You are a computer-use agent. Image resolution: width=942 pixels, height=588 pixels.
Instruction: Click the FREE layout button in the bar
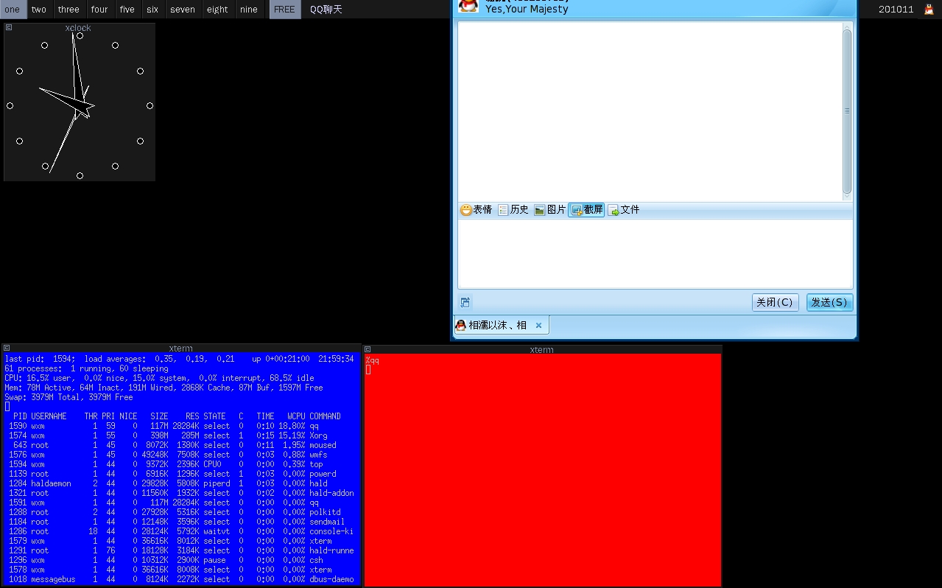pos(284,10)
